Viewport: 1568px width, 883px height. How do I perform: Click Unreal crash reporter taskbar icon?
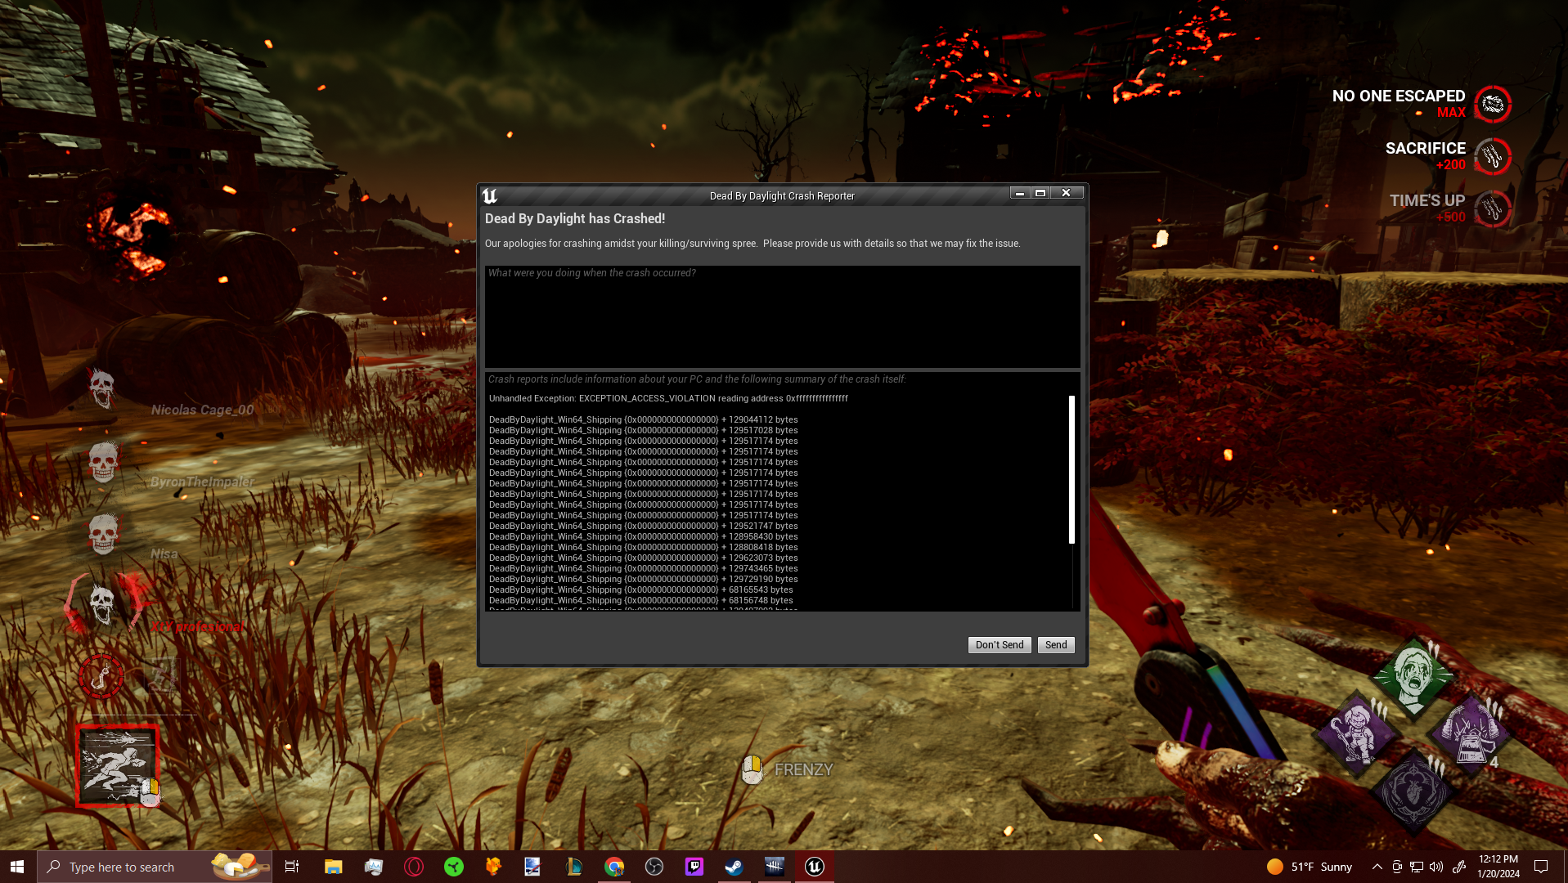815,867
